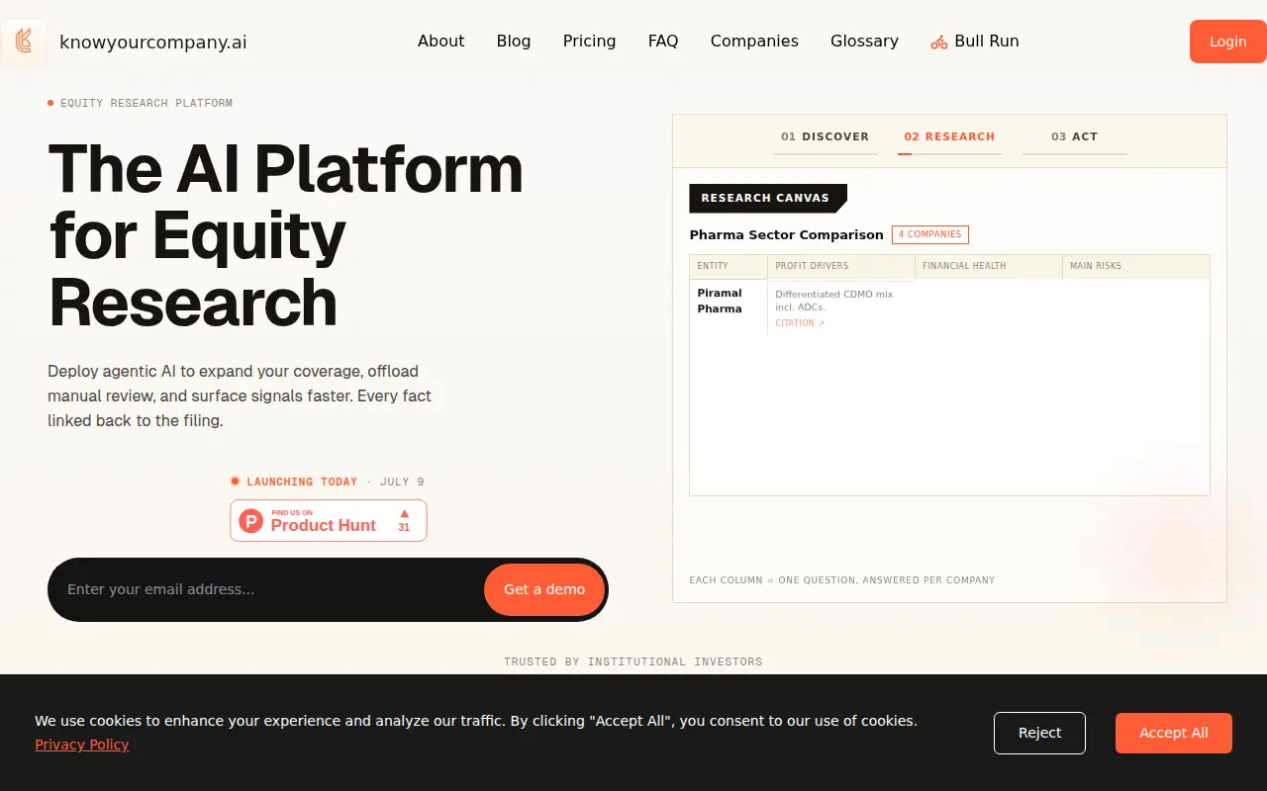Click the Get a demo button
The image size is (1267, 791).
[544, 589]
